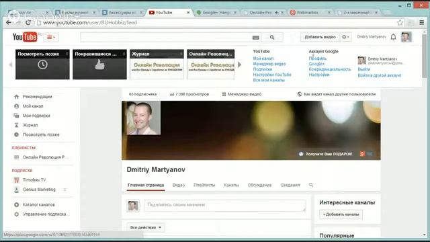Click the channel profile photo on banner
430x242 pixels.
click(144, 118)
